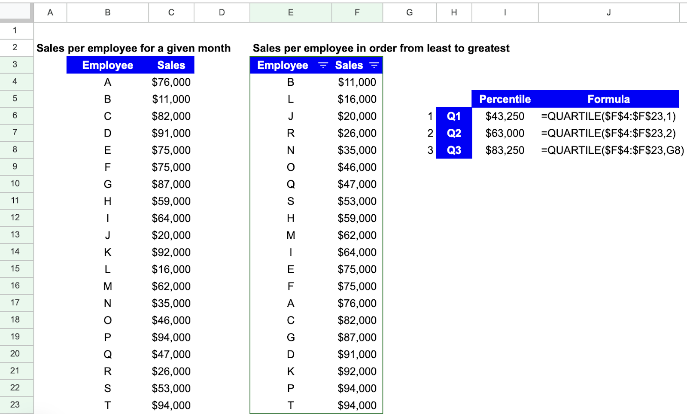Select cell $94,000 in row 19 column C
The width and height of the screenshot is (687, 414).
pyautogui.click(x=171, y=337)
